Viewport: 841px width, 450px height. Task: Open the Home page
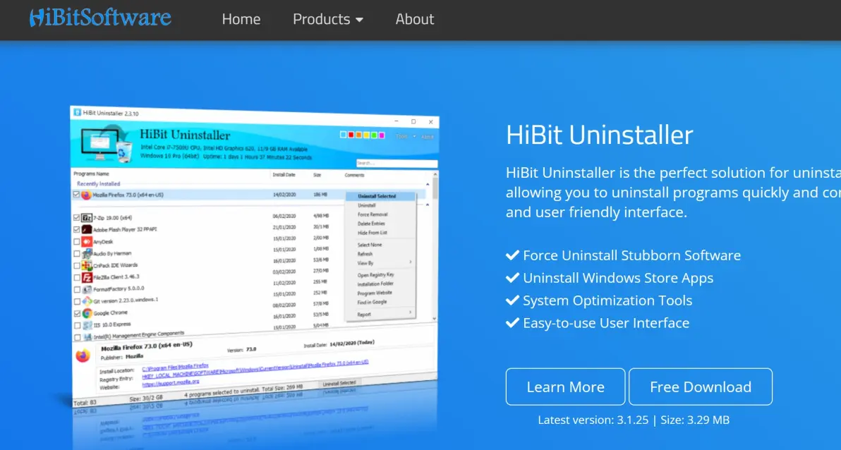click(x=241, y=19)
